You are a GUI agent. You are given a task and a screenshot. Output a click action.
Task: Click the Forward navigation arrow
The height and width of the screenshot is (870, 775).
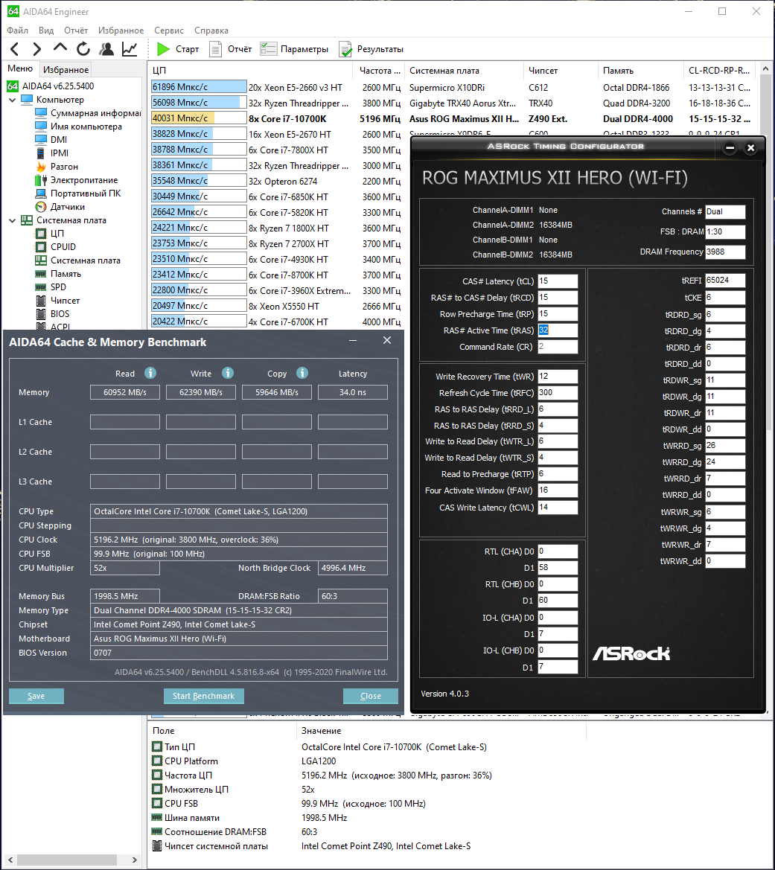click(x=36, y=49)
